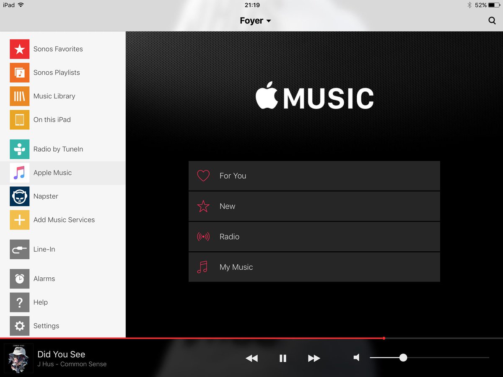This screenshot has height=377, width=503.
Task: Open the My Music row
Action: (314, 267)
